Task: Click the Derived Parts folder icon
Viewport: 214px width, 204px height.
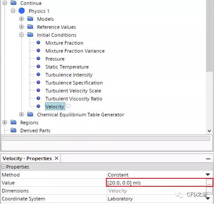Action: point(14,131)
